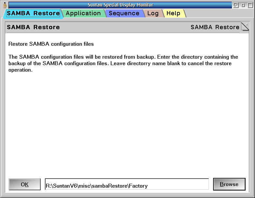255x198 pixels.
Task: Switch to the SAMBA Restore tab
Action: 33,14
